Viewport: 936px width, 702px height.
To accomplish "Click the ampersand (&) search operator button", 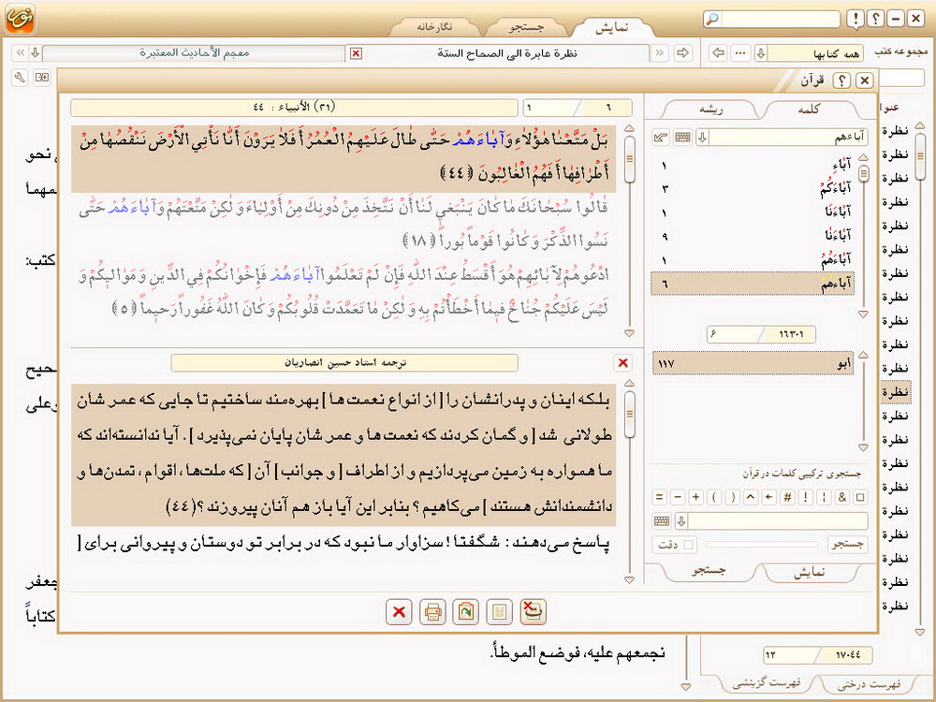I will click(842, 497).
